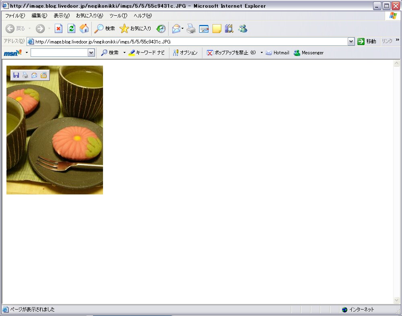Click the wagashi sweets photo
The width and height of the screenshot is (402, 316).
pyautogui.click(x=55, y=130)
